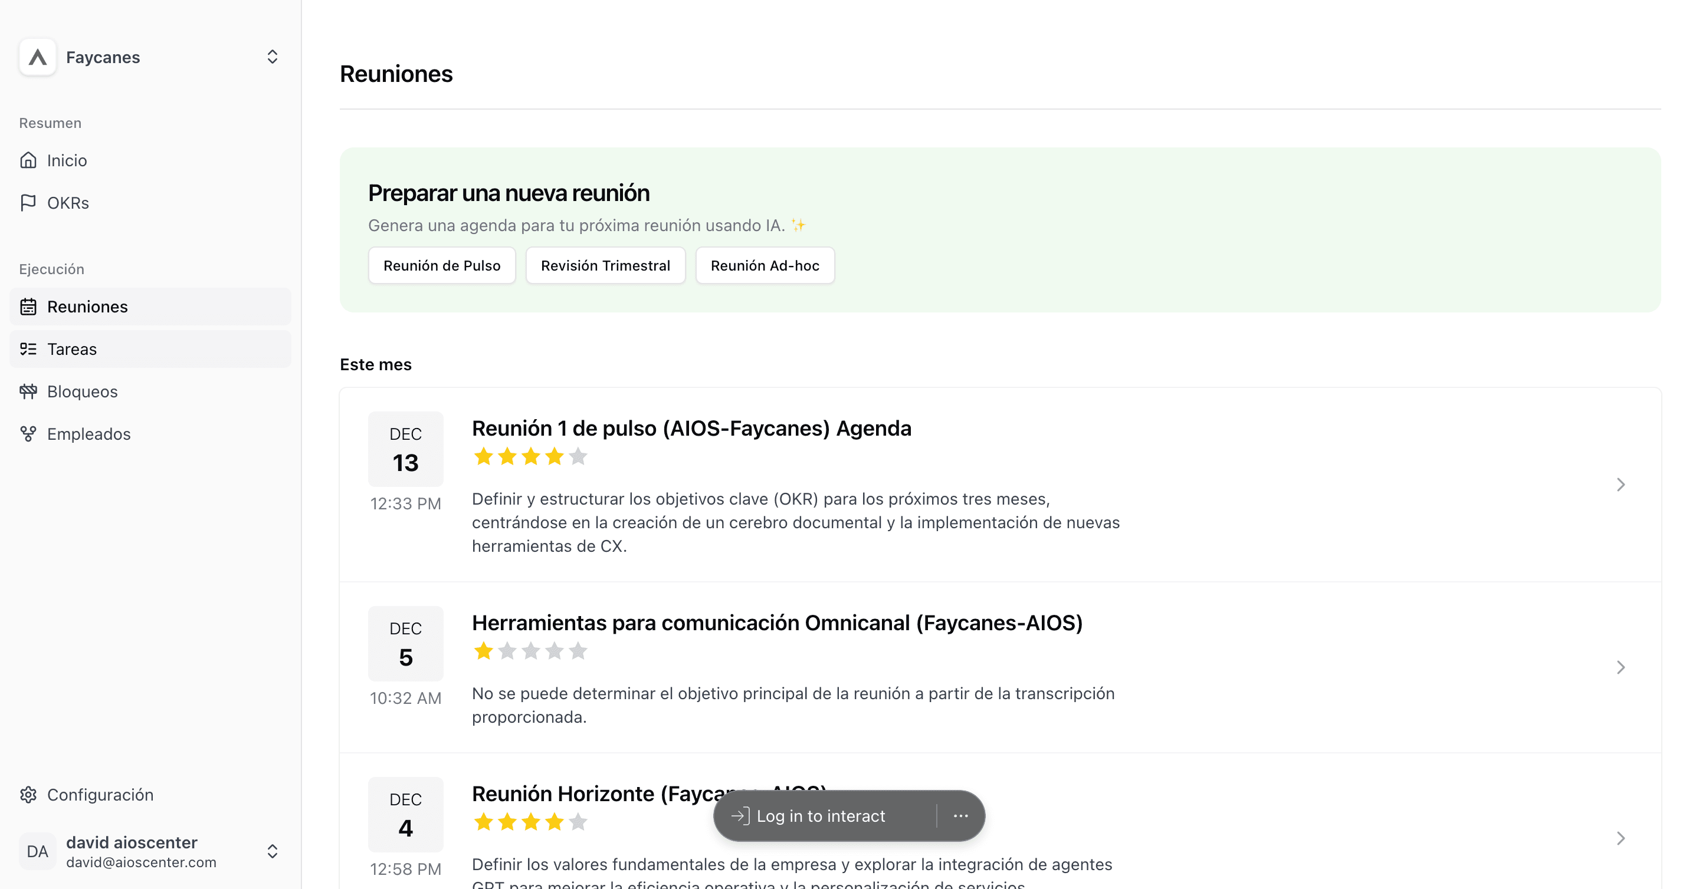The image size is (1699, 889).
Task: Open the Tareas sidebar item
Action: pos(150,349)
